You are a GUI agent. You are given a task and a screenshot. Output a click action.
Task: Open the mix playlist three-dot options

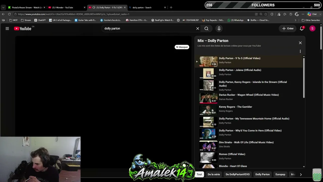click(x=300, y=51)
